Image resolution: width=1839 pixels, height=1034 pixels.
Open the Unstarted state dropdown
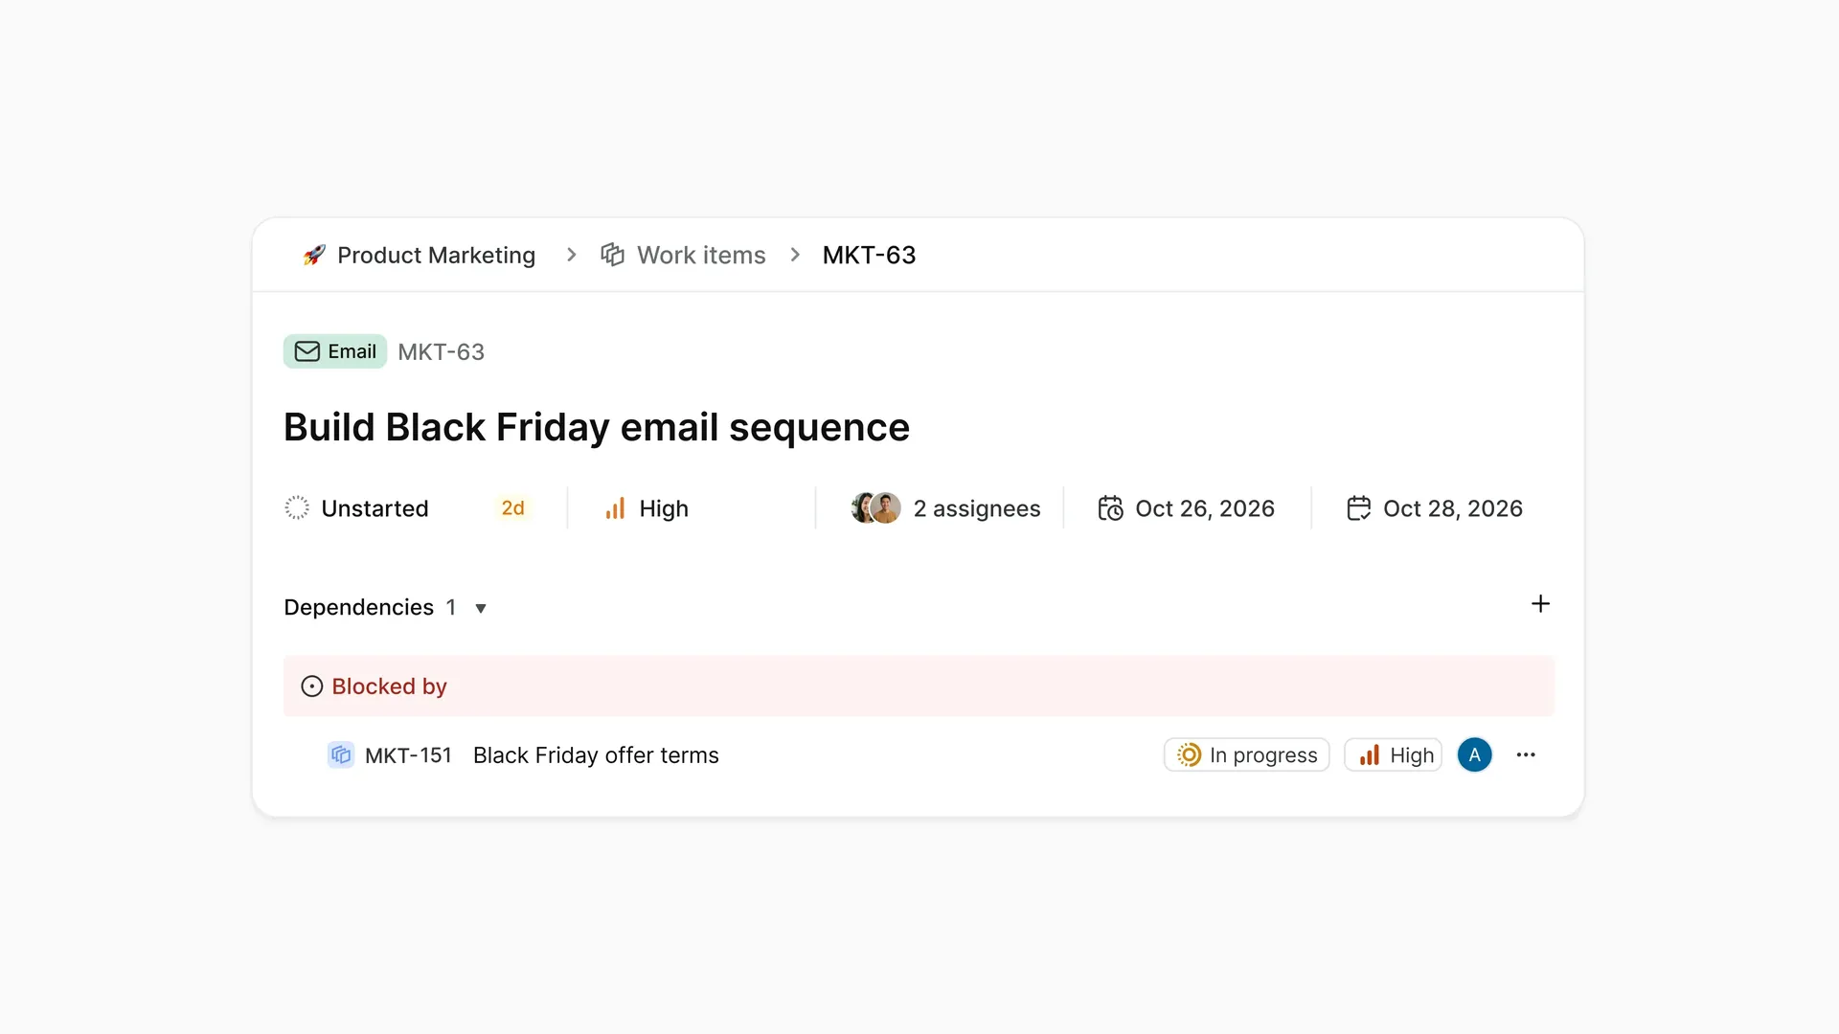(x=375, y=508)
